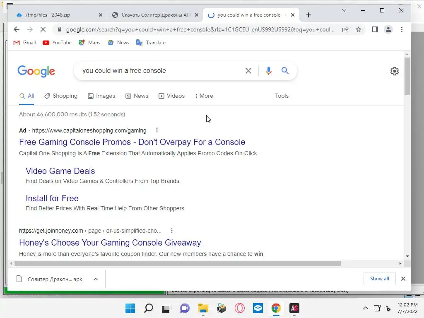The image size is (424, 318).
Task: Open YouTube bookmark
Action: click(x=57, y=43)
